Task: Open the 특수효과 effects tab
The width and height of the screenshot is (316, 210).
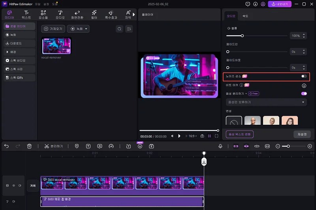Action: coord(111,15)
